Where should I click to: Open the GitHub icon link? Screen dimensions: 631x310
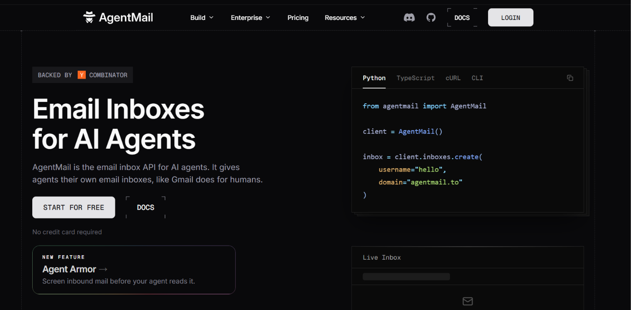[431, 18]
